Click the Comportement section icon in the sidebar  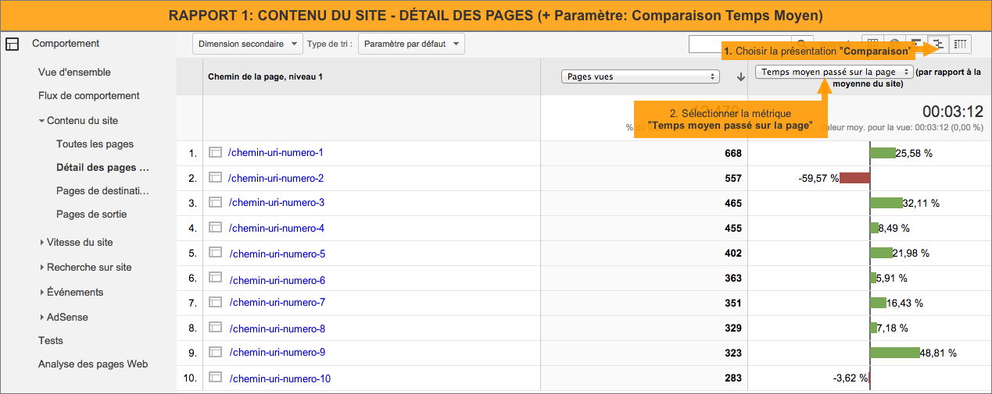point(12,44)
